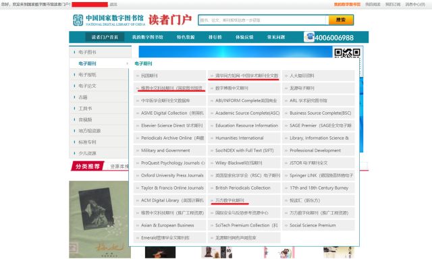432x259 pixels.
Task: Open Humanities International link
Action: pyautogui.click(x=240, y=138)
